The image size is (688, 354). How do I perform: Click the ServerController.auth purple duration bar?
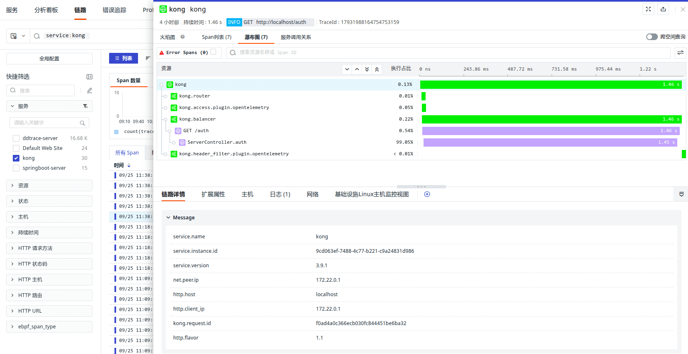click(x=550, y=142)
